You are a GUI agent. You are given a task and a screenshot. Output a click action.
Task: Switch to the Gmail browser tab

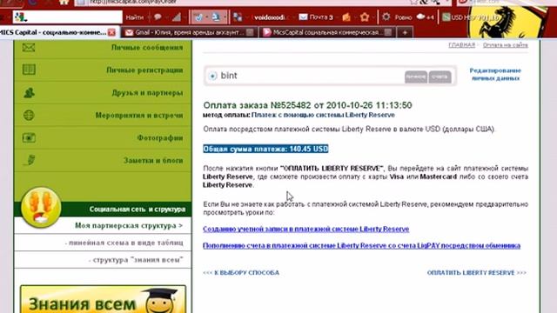click(189, 32)
